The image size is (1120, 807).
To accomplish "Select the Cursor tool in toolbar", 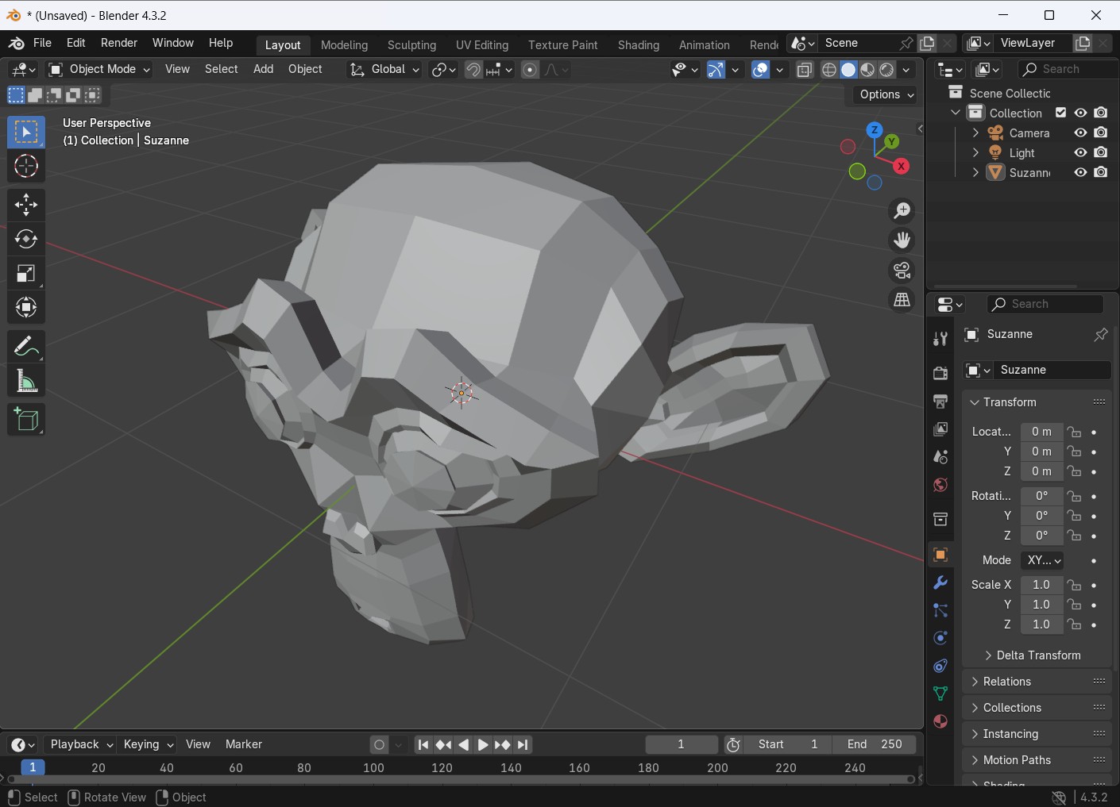I will point(26,166).
